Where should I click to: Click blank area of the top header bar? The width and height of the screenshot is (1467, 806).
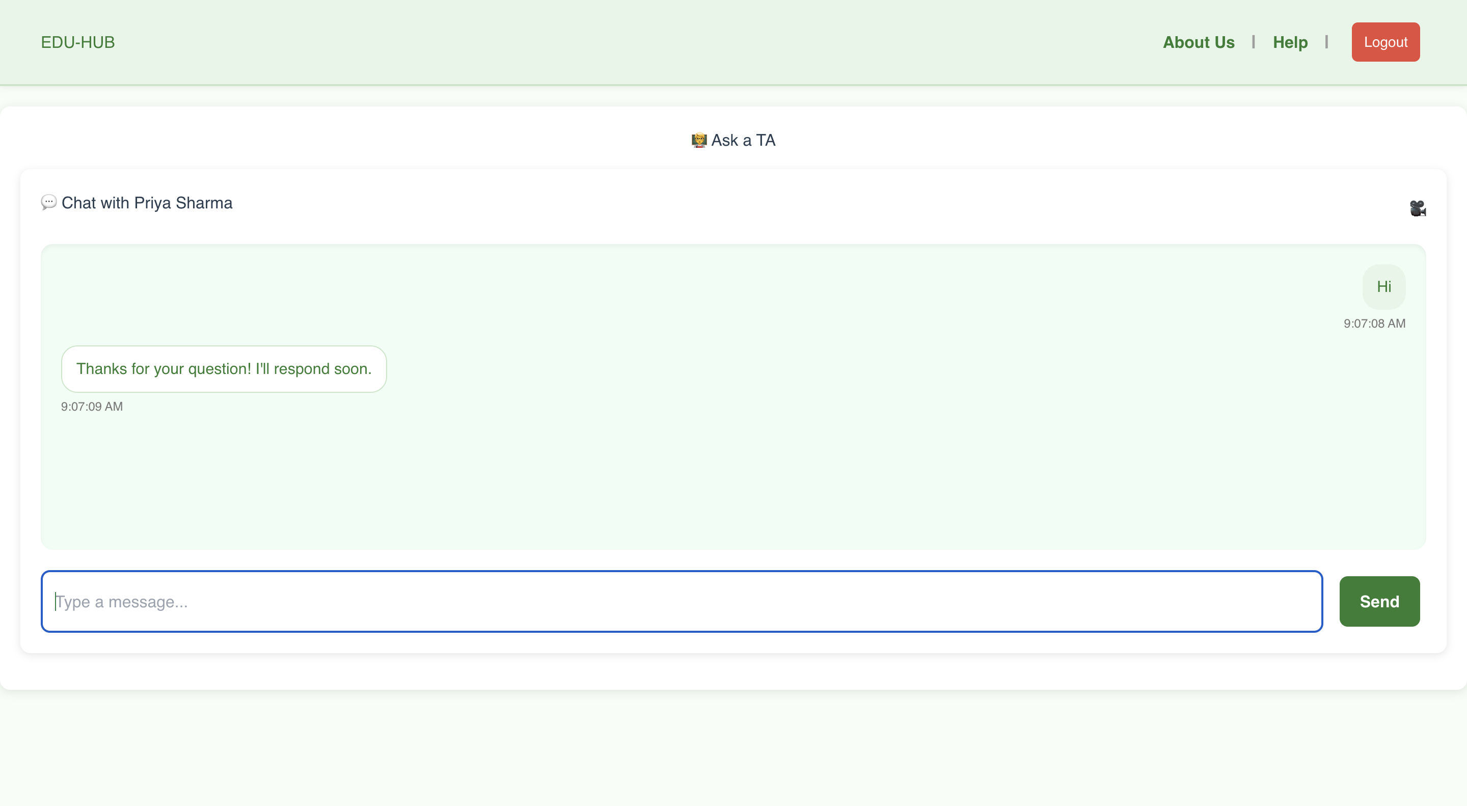[x=627, y=42]
